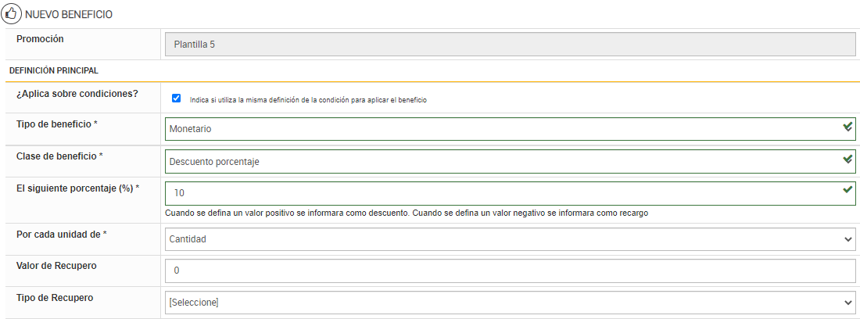Open the Clase de beneficio selector
Viewport: 860px width, 319px height.
click(500, 161)
